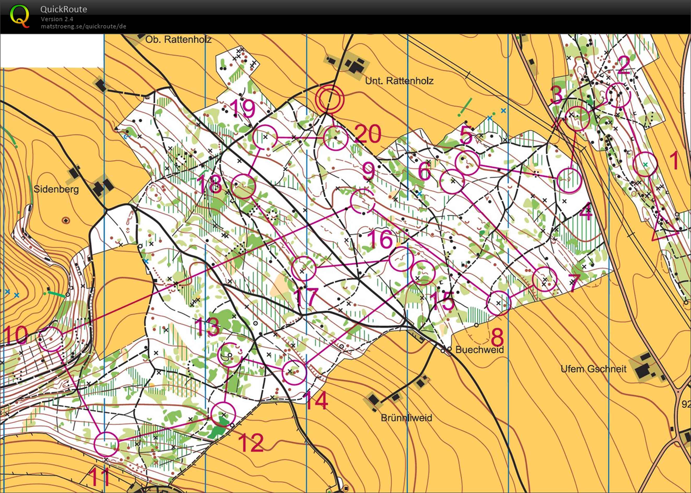Open the matstroeng.se/quickroute/de link
Screen dimensions: 691x493
tap(83, 26)
